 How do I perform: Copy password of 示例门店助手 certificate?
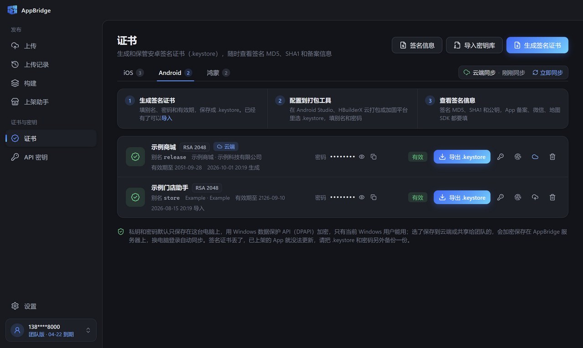(x=373, y=197)
